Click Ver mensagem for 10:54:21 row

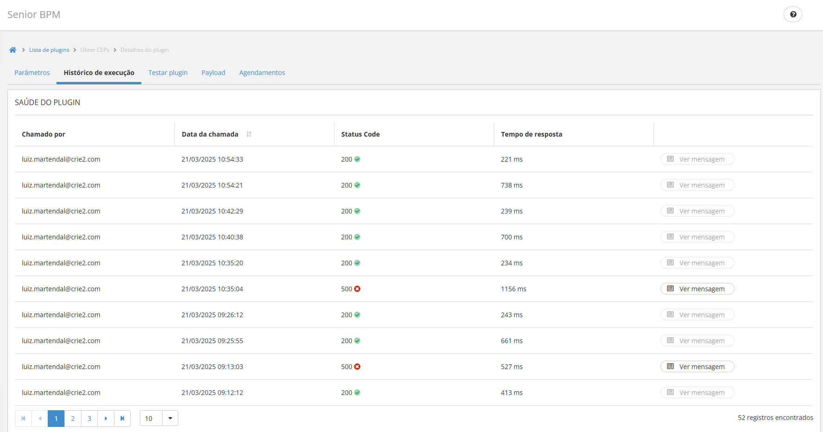pos(697,185)
